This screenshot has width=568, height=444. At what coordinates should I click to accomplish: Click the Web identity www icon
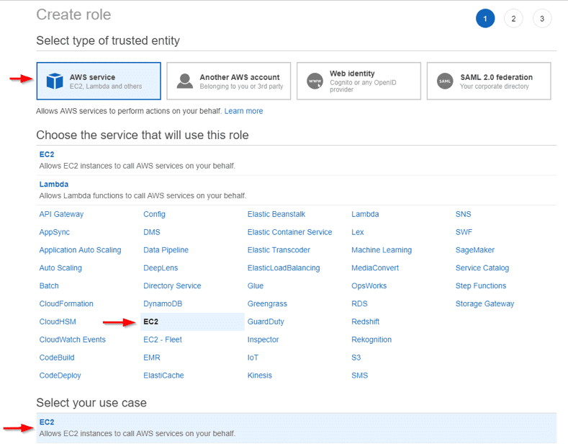[315, 81]
